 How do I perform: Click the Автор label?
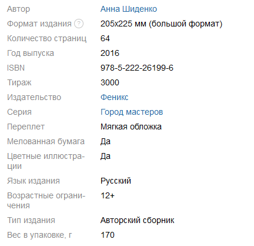[19, 9]
